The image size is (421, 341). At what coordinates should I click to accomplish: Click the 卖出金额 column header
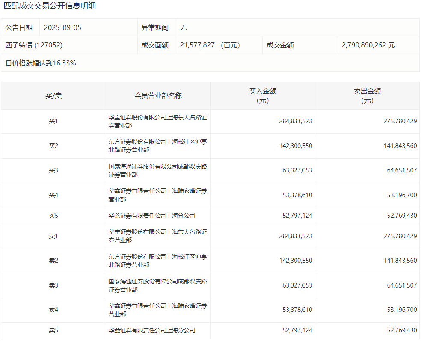[367, 95]
